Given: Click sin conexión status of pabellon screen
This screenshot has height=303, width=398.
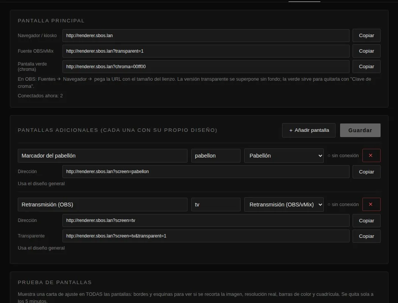Looking at the screenshot, I should [343, 156].
